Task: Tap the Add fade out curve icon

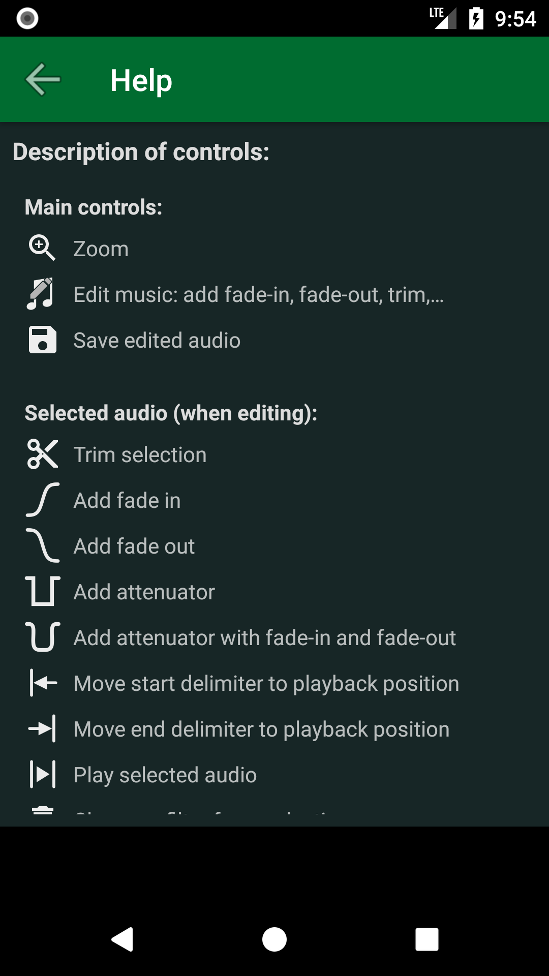Action: (x=43, y=545)
